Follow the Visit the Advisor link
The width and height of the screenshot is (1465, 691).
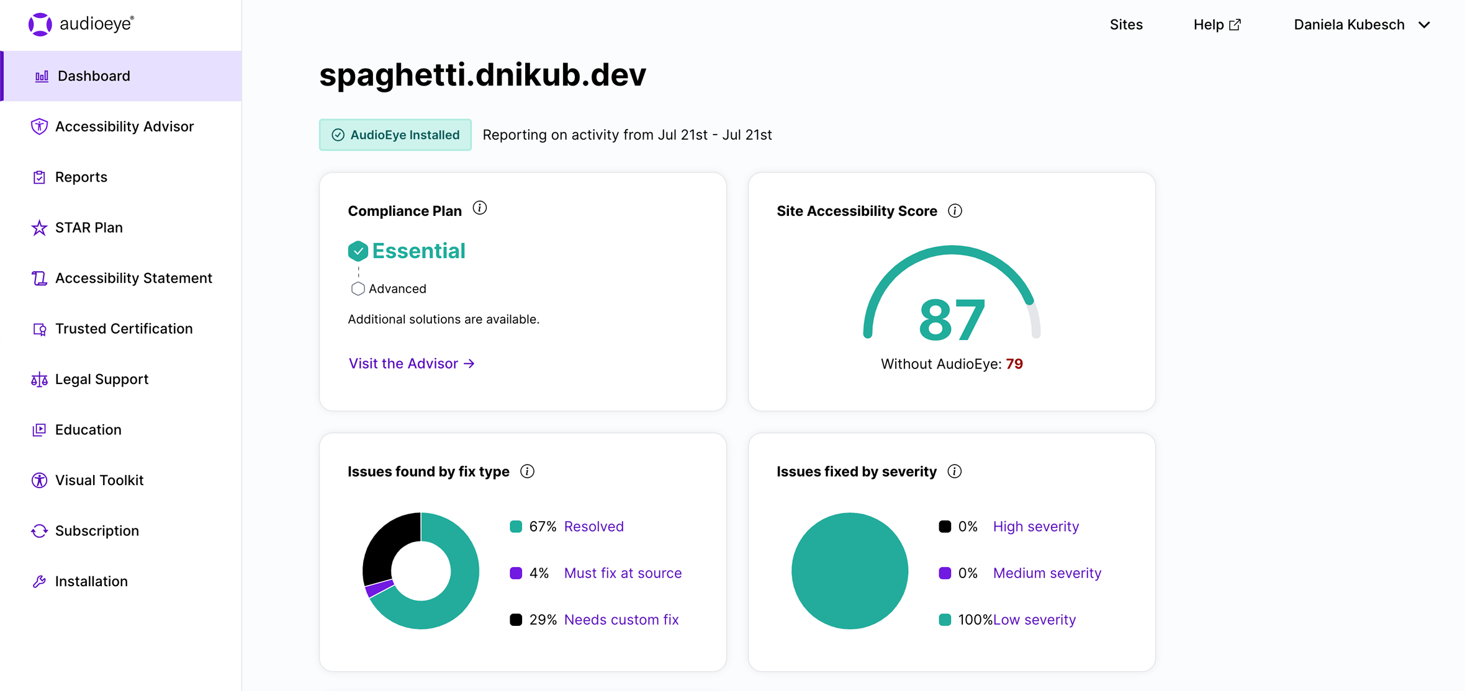(x=412, y=363)
